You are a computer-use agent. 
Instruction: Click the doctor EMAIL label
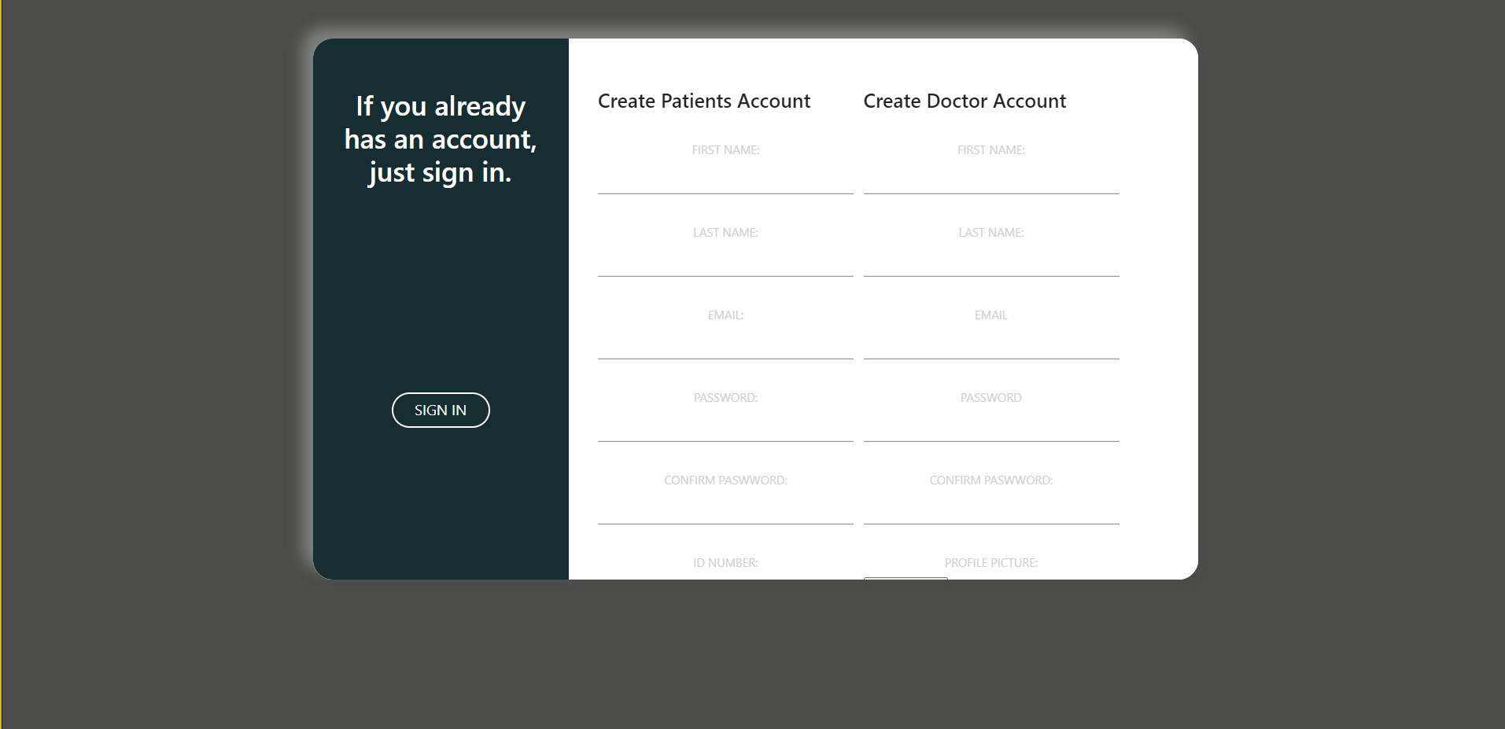coord(991,315)
